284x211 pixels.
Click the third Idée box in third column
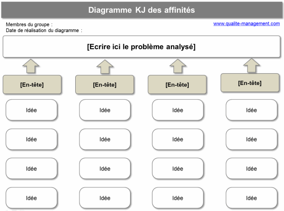coord(178,169)
